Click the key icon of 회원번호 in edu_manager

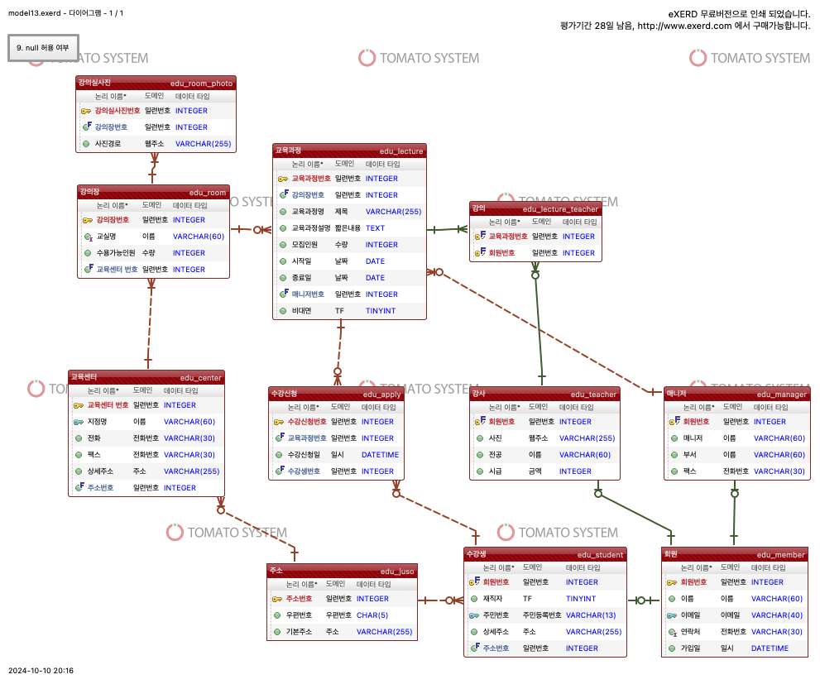[674, 421]
